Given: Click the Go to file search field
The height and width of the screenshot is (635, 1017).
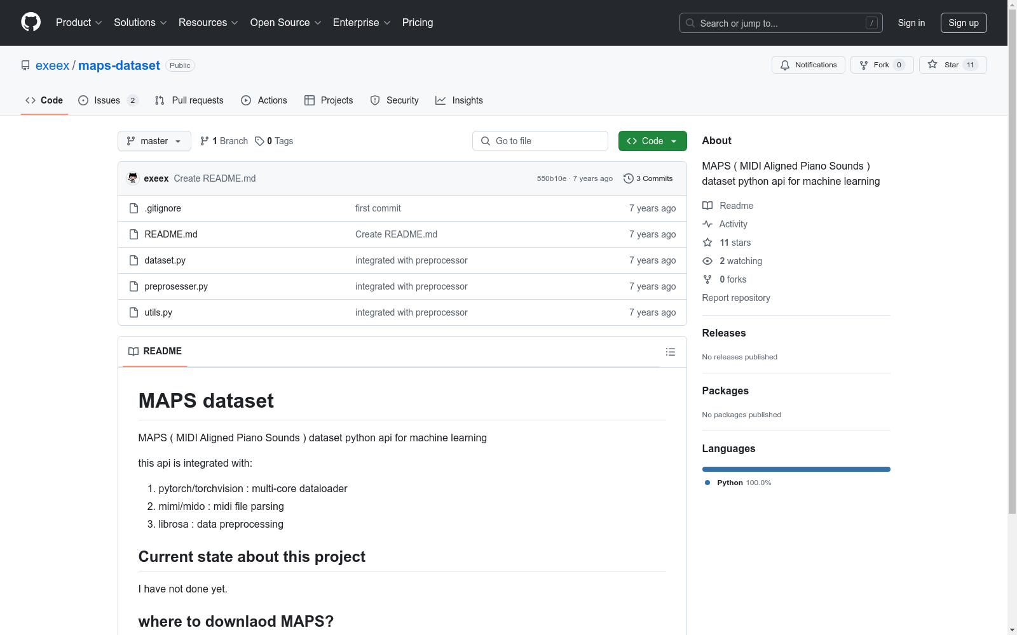Looking at the screenshot, I should (x=540, y=141).
